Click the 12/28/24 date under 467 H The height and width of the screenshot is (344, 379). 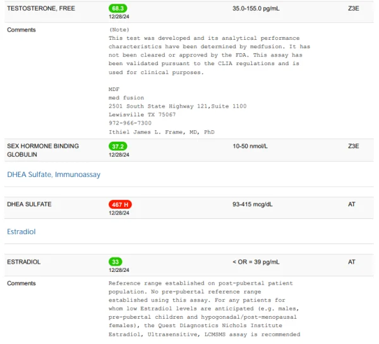[119, 213]
